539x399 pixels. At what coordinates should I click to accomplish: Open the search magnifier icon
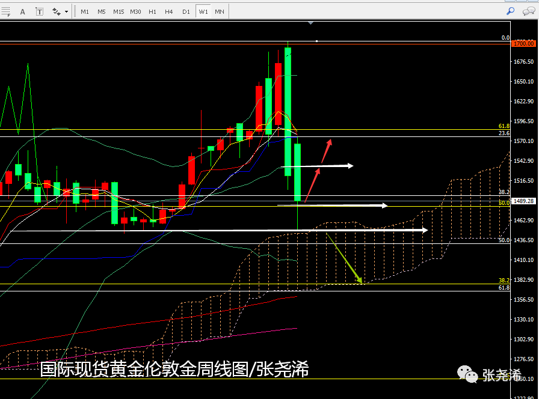(511, 11)
